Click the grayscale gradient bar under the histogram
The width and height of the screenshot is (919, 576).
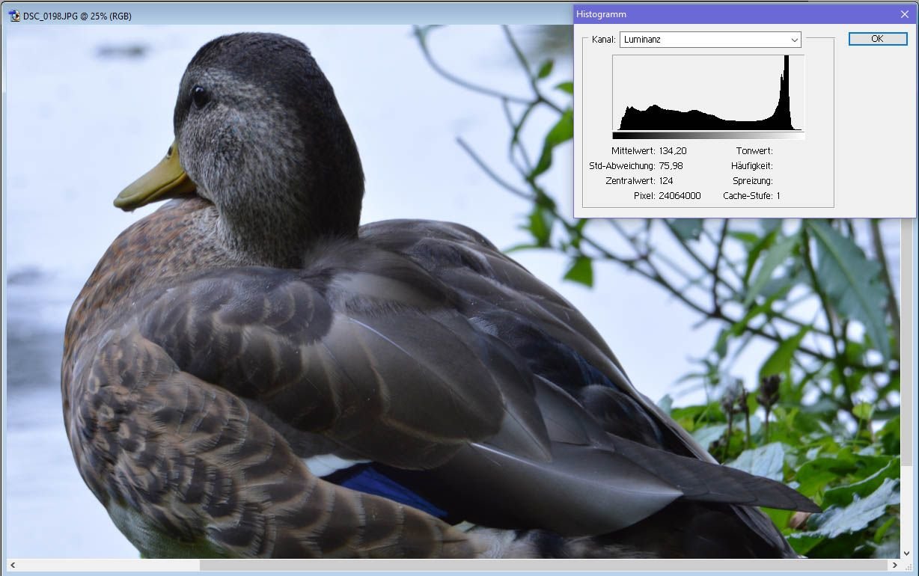coord(708,136)
